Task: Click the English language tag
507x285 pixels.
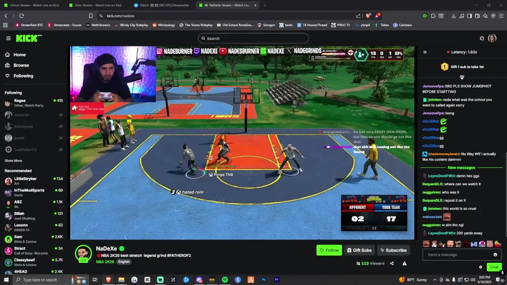Action: tap(124, 262)
